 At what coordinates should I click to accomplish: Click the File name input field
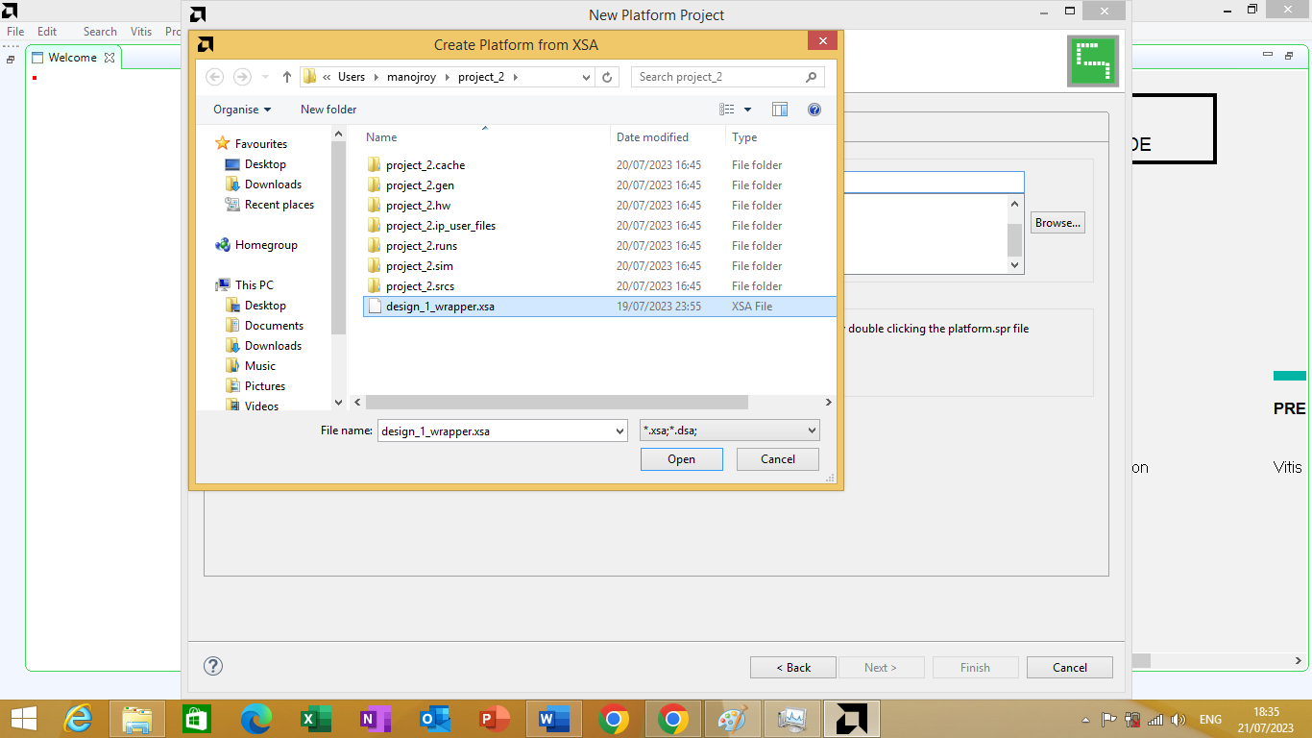click(x=495, y=431)
